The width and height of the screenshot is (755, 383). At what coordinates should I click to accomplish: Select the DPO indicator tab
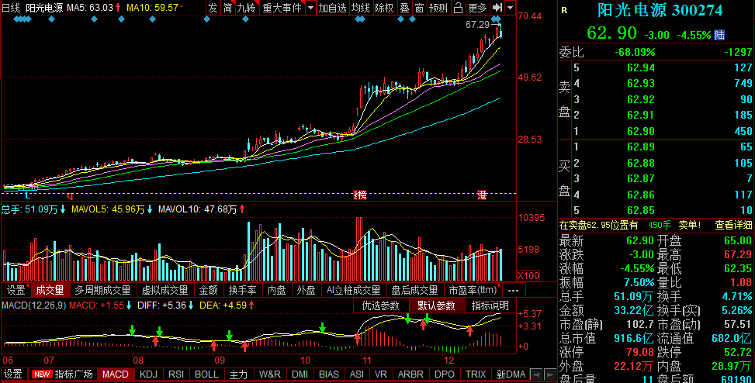445,374
